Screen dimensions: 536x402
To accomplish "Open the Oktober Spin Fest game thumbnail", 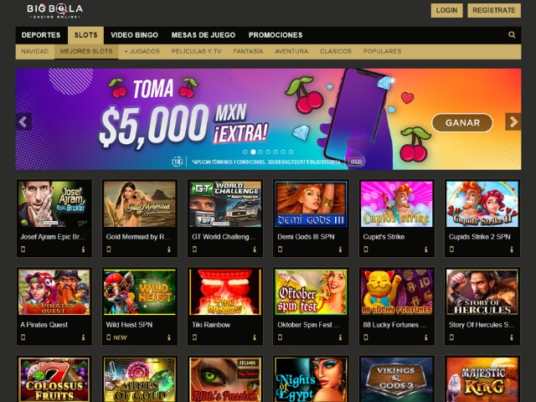I will pos(311,292).
